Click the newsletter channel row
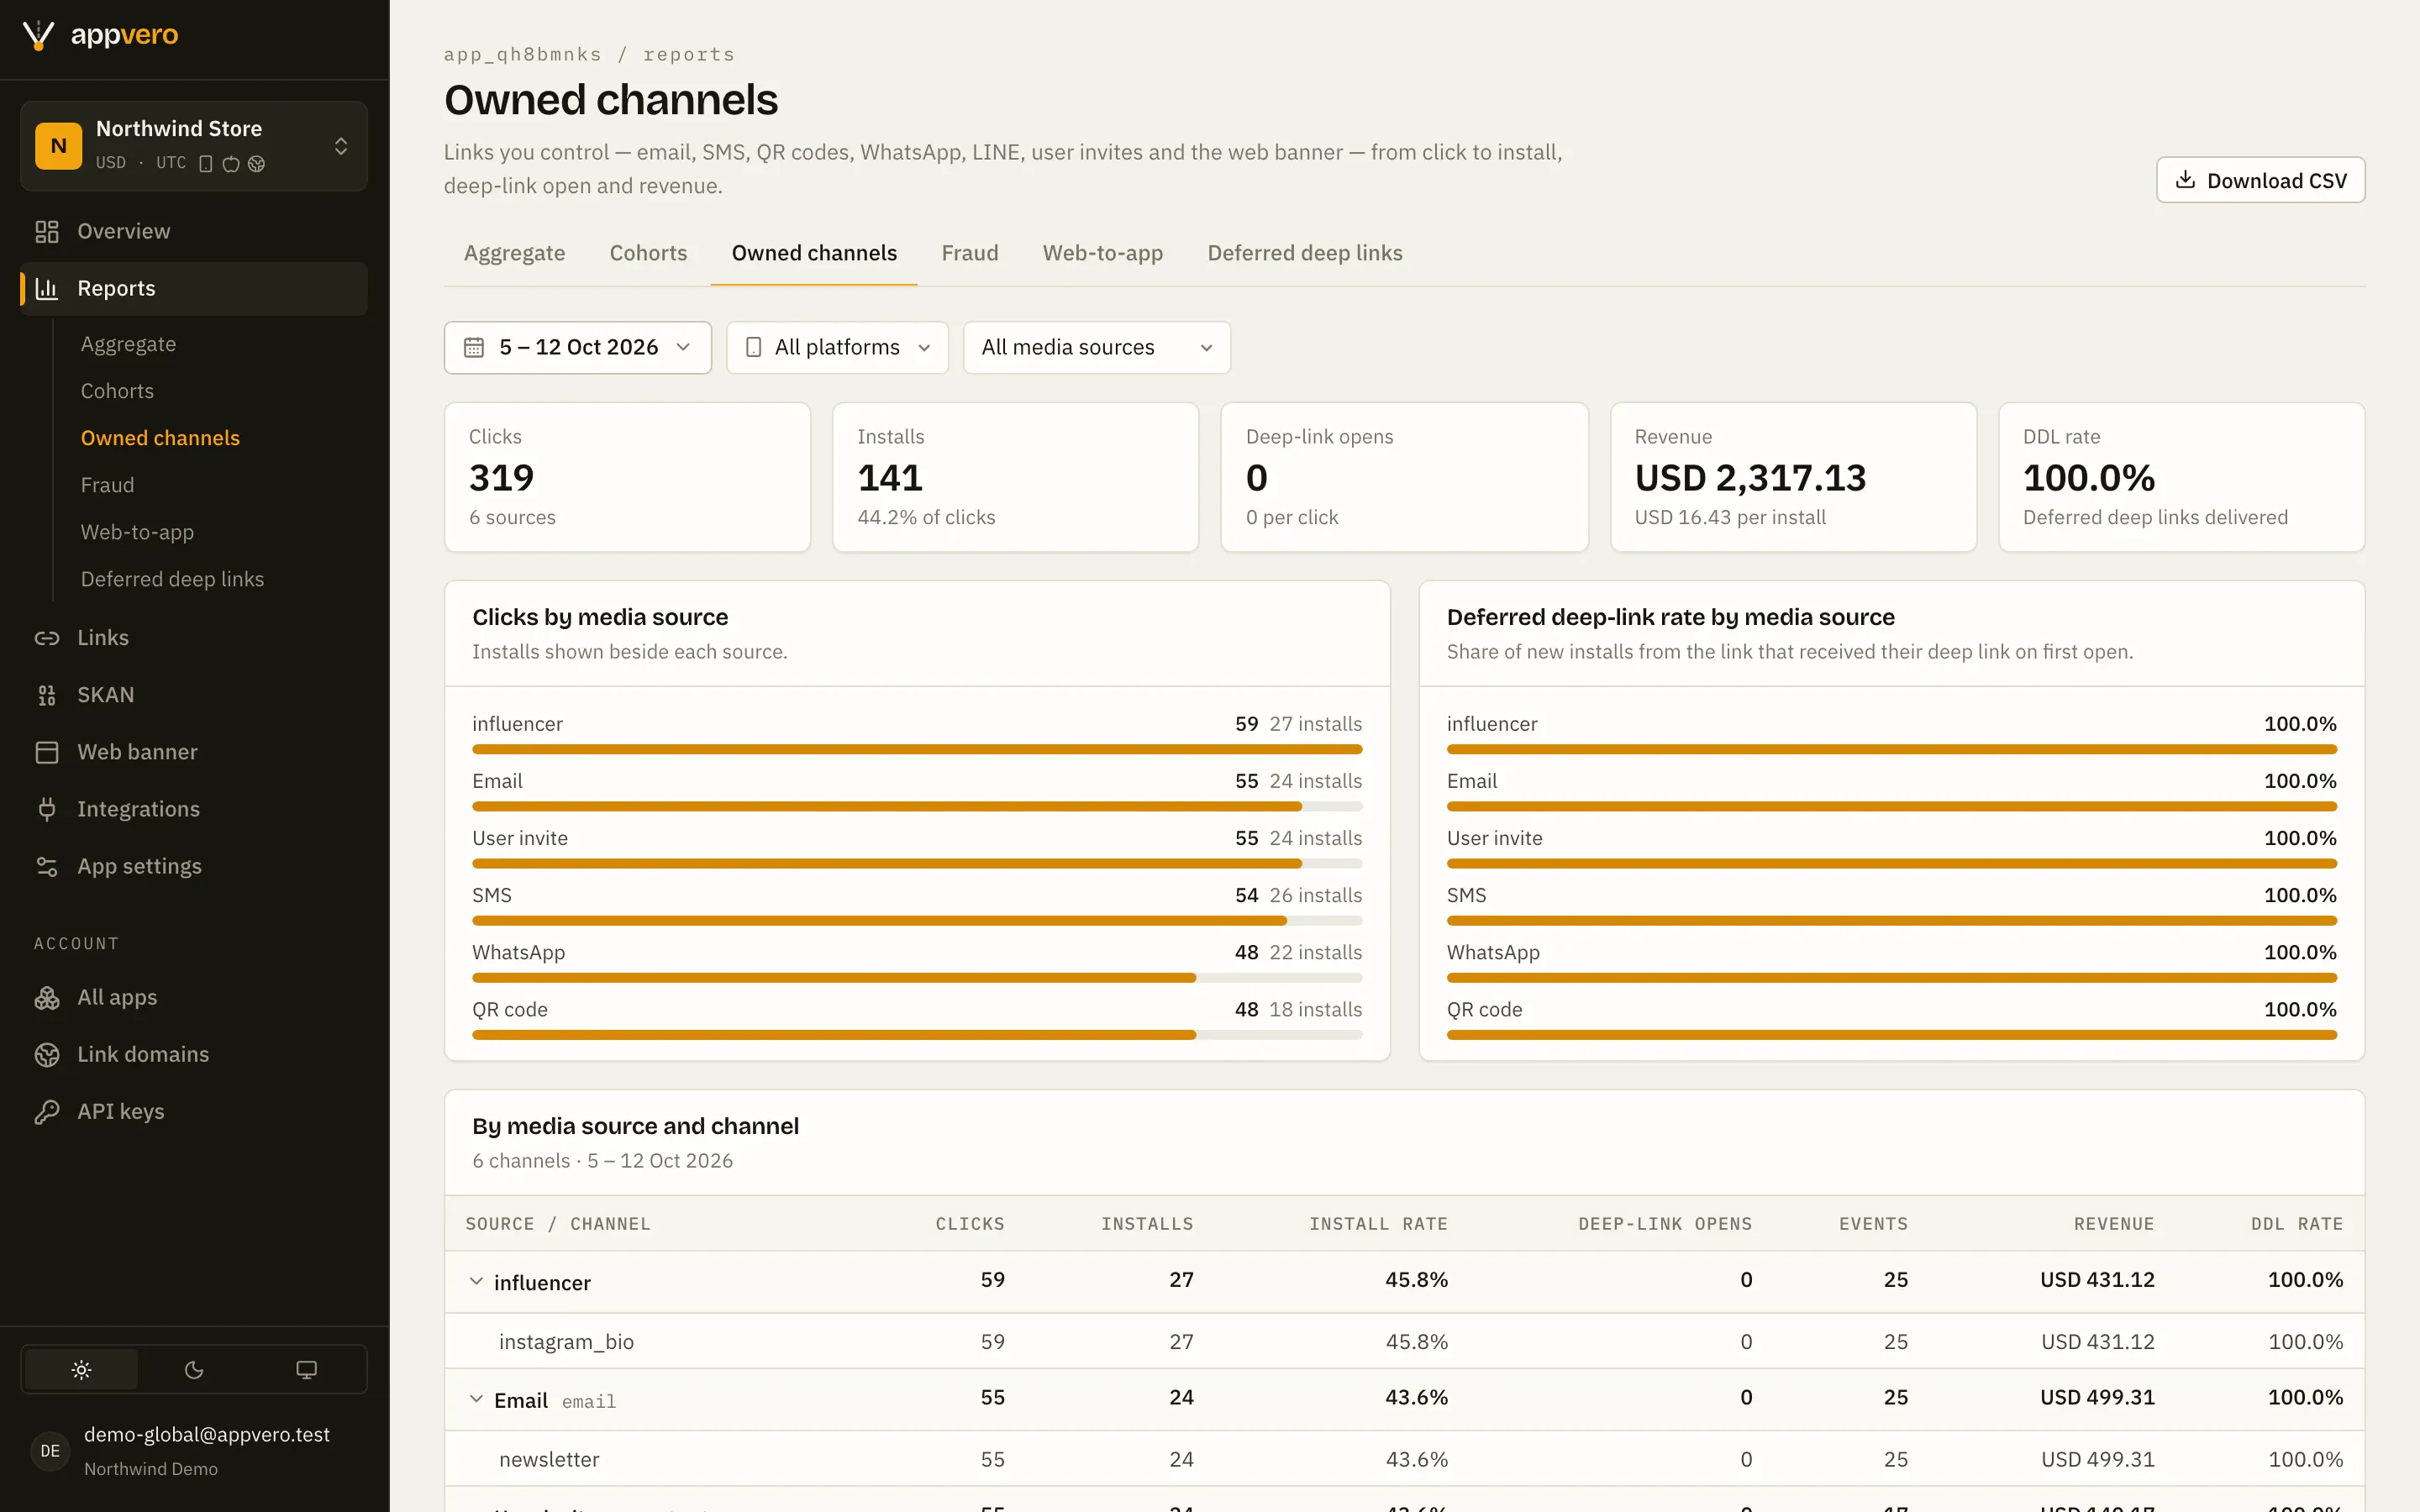This screenshot has width=2420, height=1512. 1404,1459
